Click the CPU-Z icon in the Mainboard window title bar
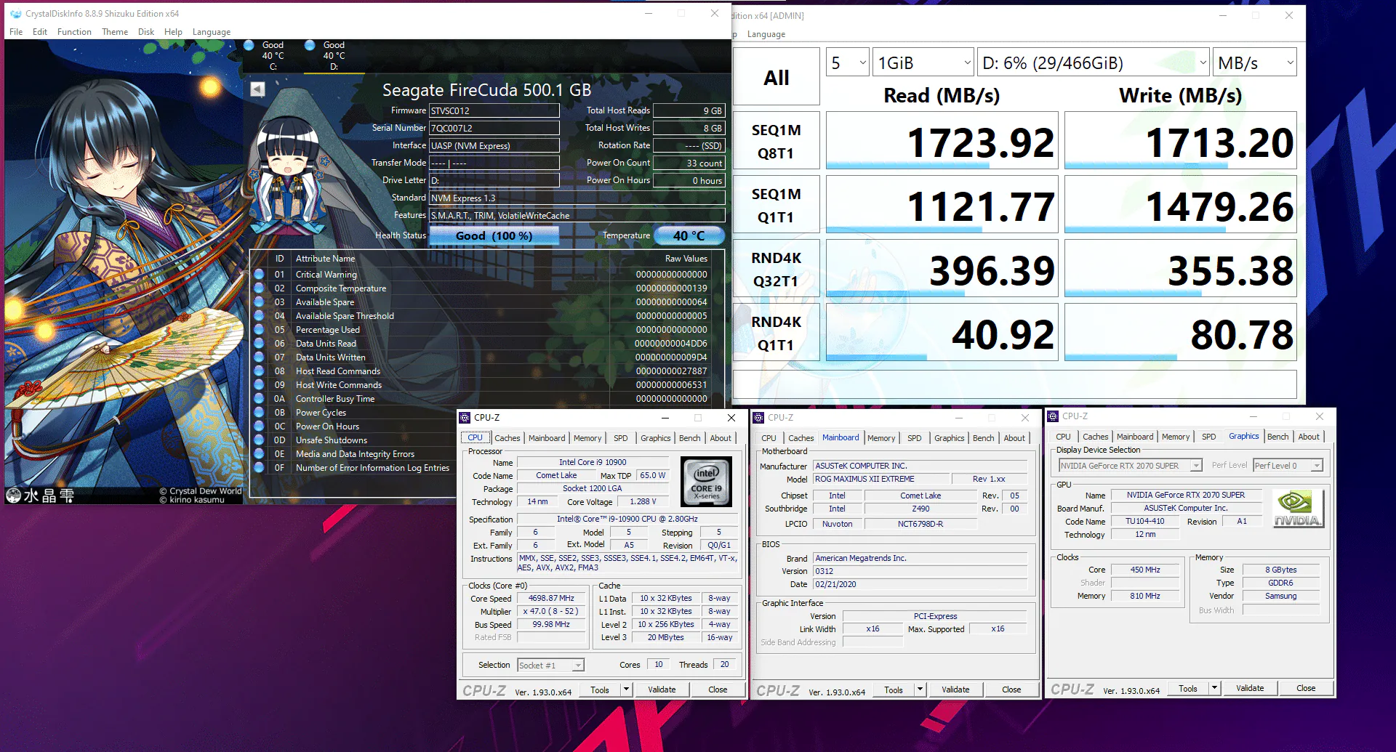 click(759, 418)
